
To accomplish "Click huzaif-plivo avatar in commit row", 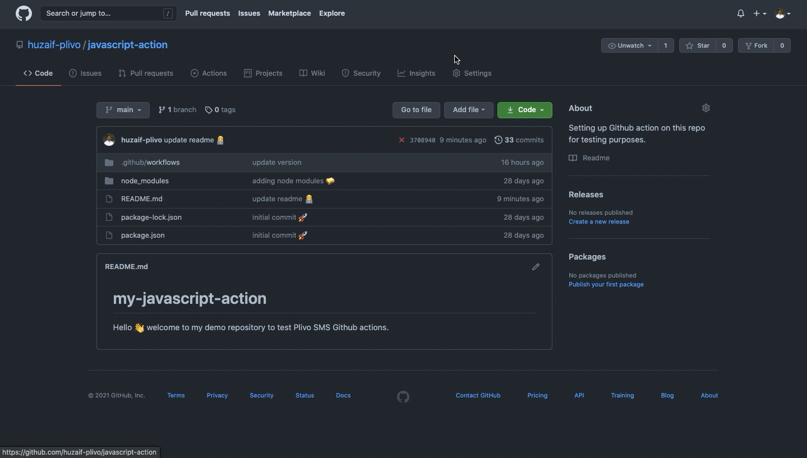I will coord(109,140).
